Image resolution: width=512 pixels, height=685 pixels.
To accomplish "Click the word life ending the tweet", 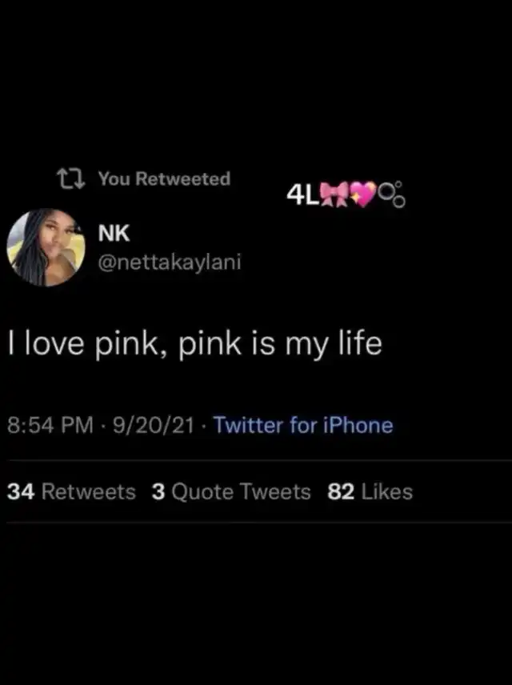I will 361,342.
